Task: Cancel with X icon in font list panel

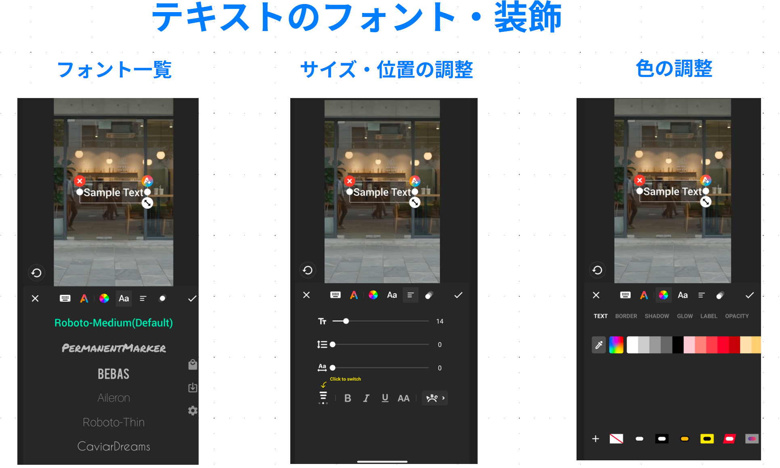Action: coord(35,299)
